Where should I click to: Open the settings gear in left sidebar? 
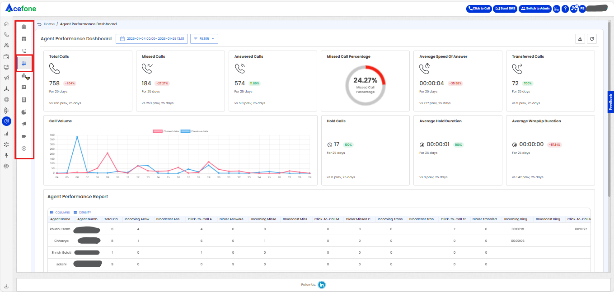coord(6,166)
